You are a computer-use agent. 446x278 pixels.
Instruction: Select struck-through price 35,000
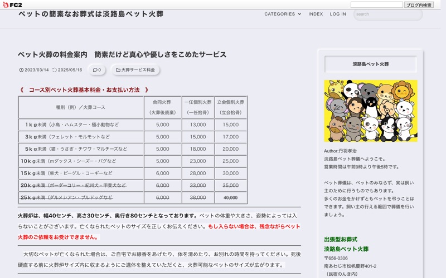click(x=231, y=186)
